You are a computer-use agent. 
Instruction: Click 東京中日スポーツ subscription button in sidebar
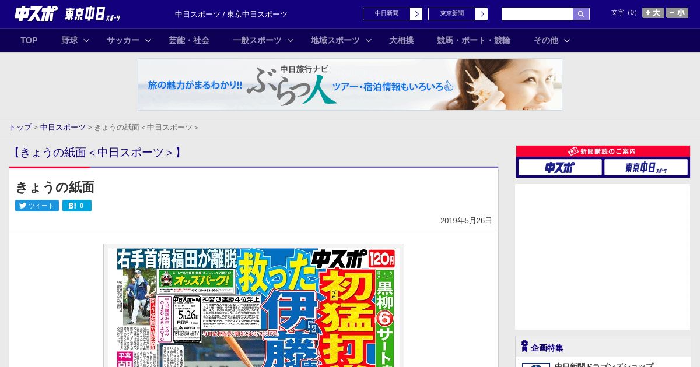click(x=646, y=168)
